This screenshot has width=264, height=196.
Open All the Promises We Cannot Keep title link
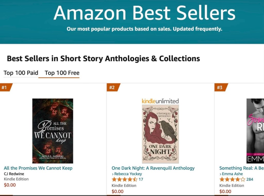[38, 168]
